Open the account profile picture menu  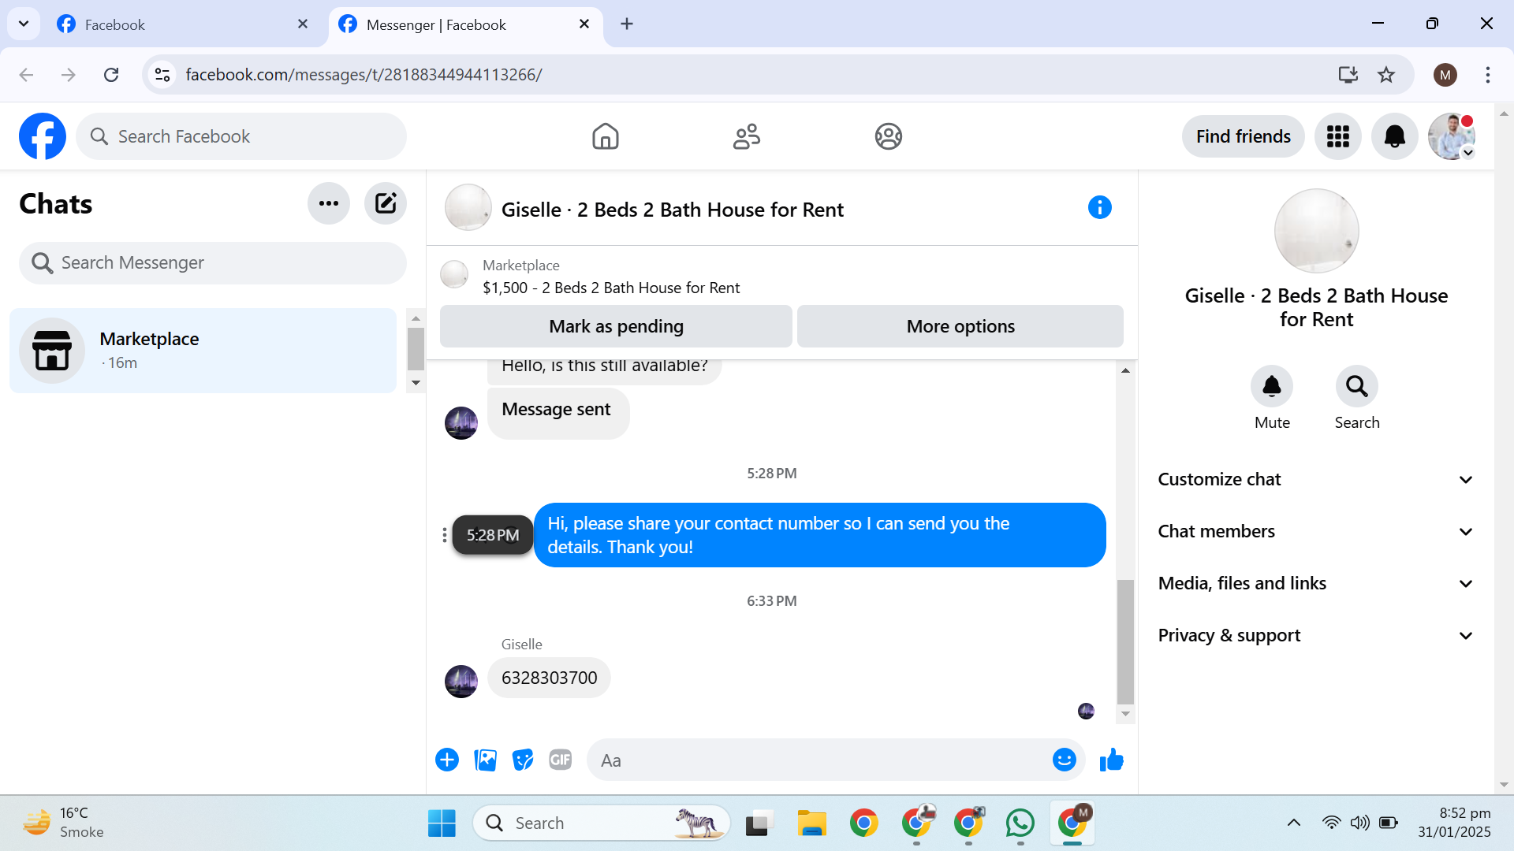coord(1452,136)
